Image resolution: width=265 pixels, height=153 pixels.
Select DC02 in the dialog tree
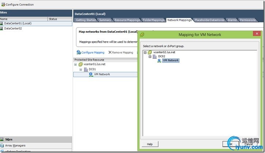click(x=162, y=56)
